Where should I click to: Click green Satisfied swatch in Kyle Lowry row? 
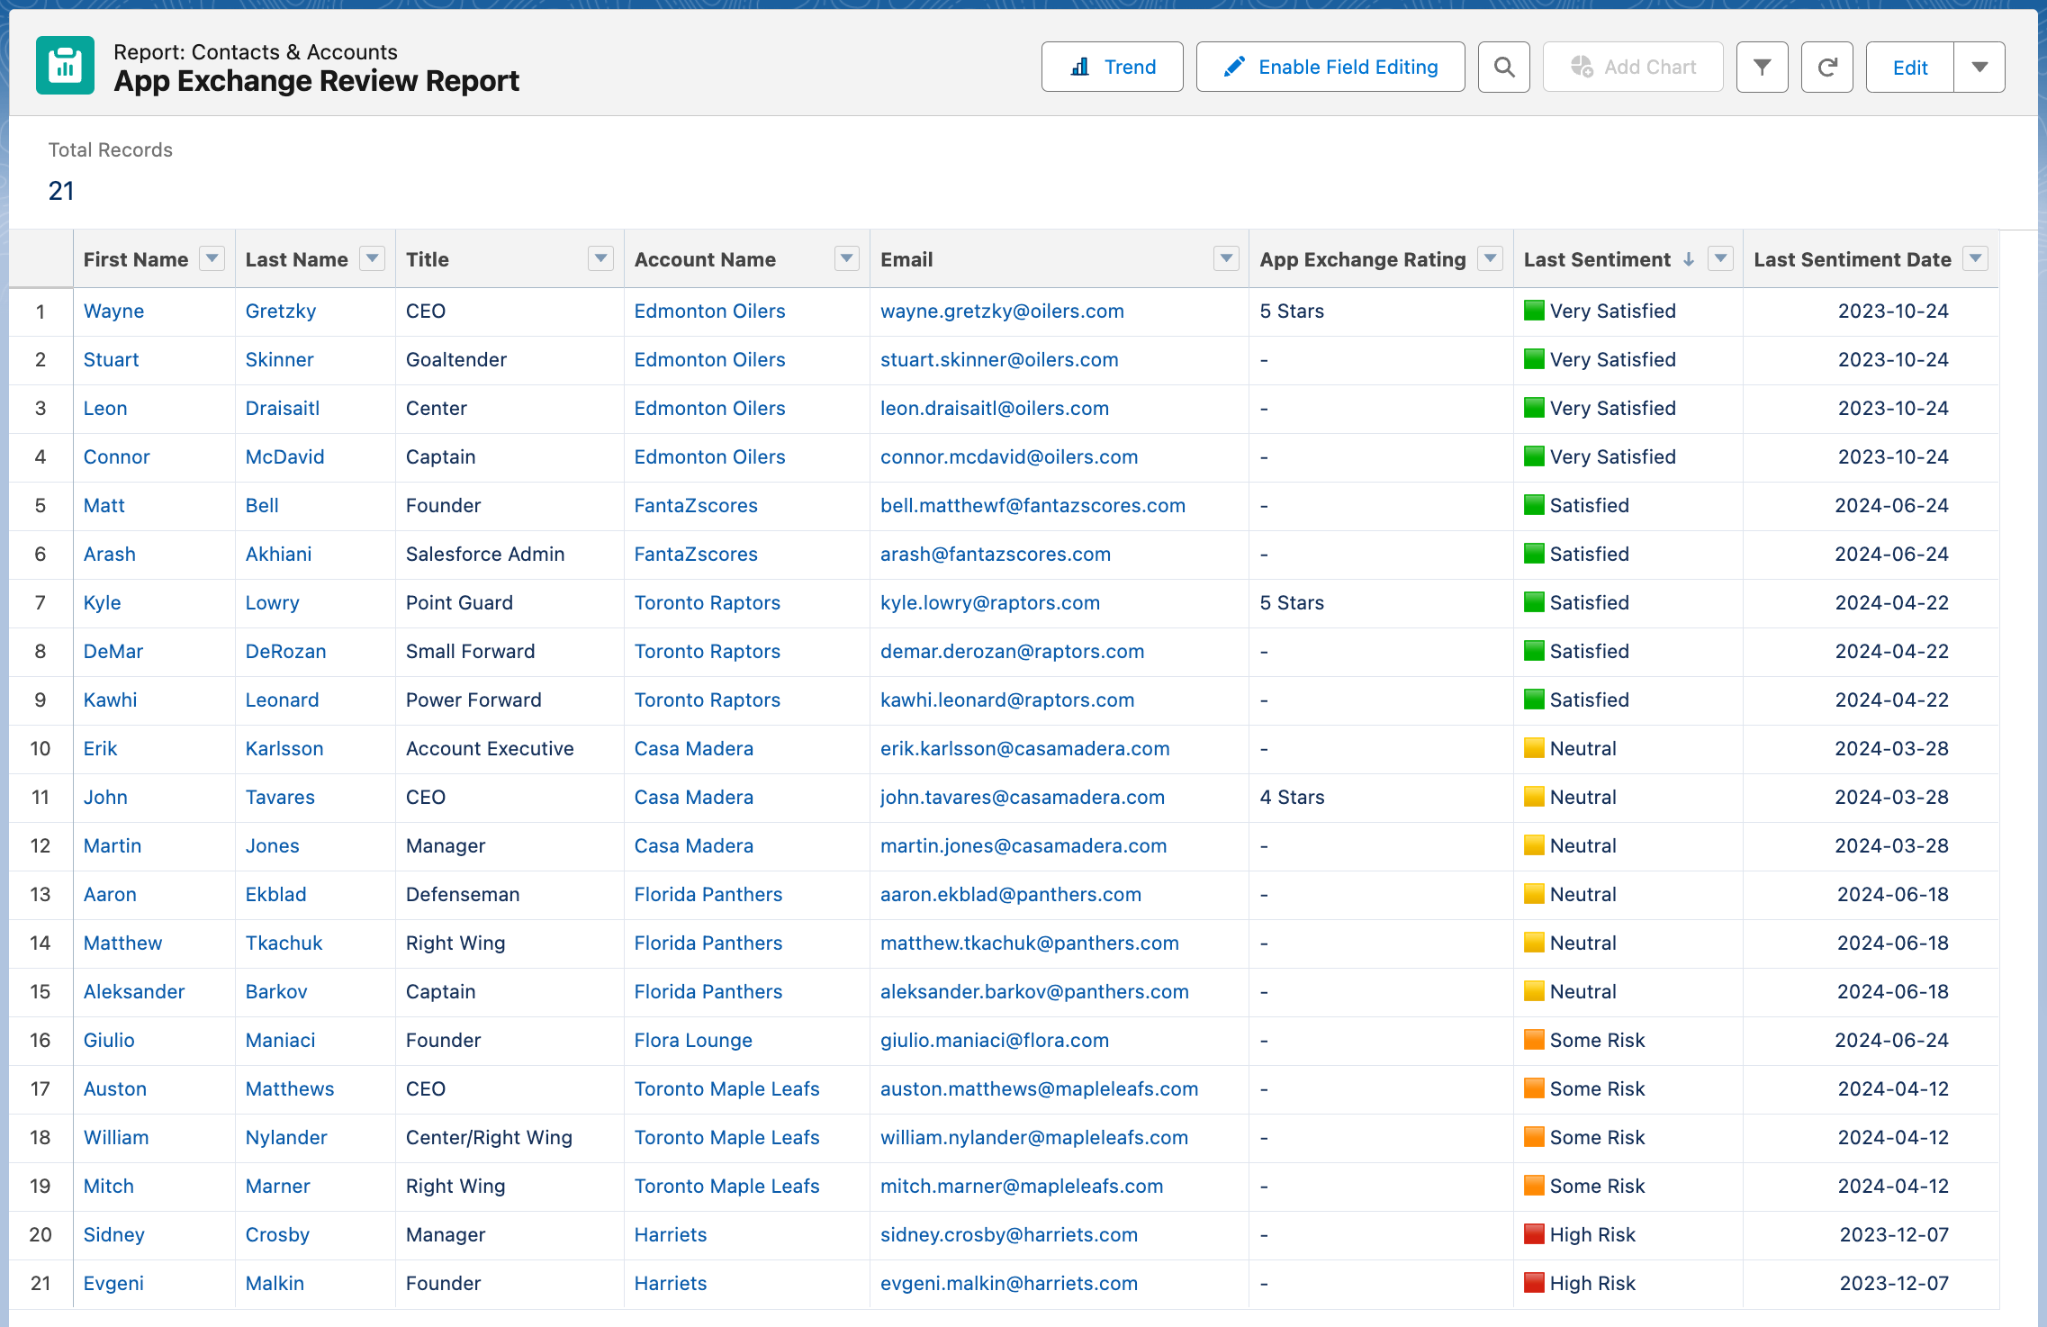(x=1534, y=602)
